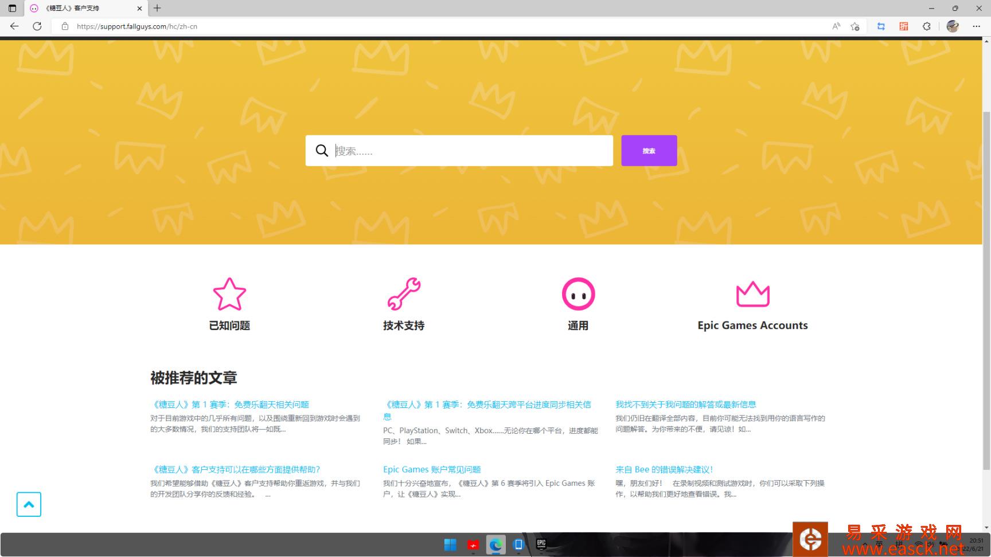Refresh the page with the reload icon
Screen dimensions: 991x557
click(37, 26)
